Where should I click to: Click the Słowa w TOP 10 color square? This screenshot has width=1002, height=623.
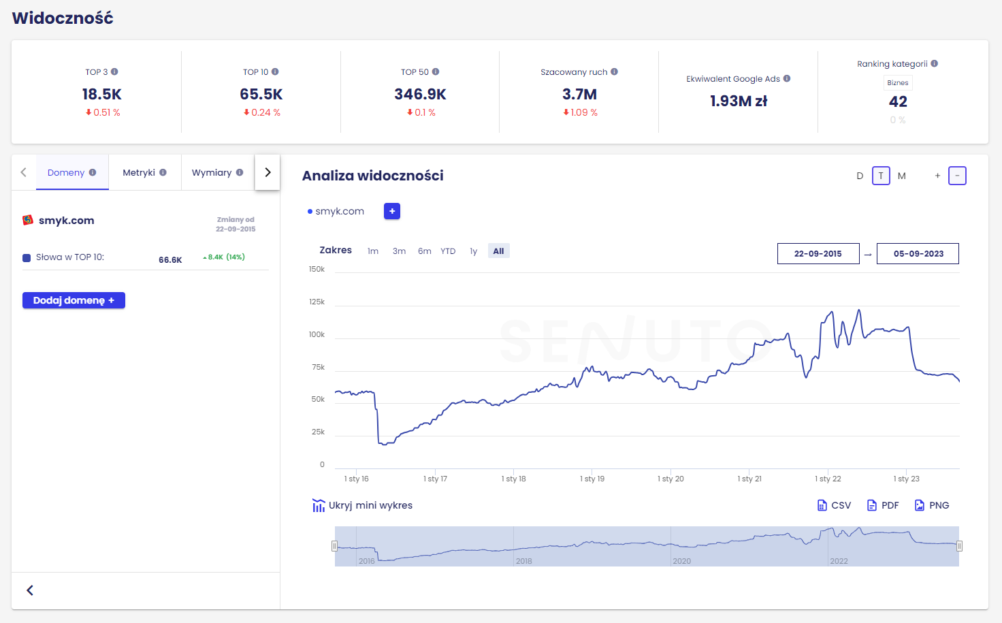tap(27, 257)
